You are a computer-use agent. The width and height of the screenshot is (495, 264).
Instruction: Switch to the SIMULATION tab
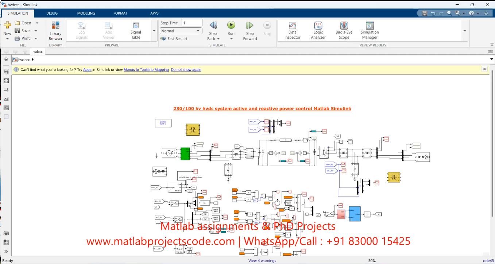pyautogui.click(x=18, y=13)
